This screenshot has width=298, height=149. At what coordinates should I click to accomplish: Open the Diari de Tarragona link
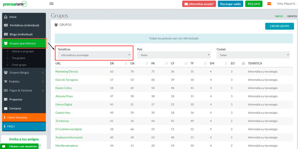click(66, 80)
